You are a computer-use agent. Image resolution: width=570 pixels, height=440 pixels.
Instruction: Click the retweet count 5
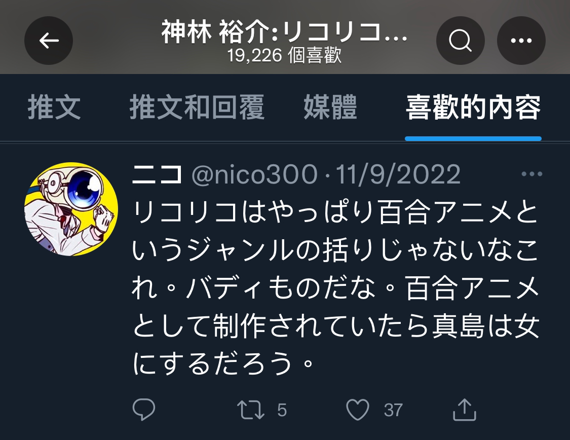(282, 410)
